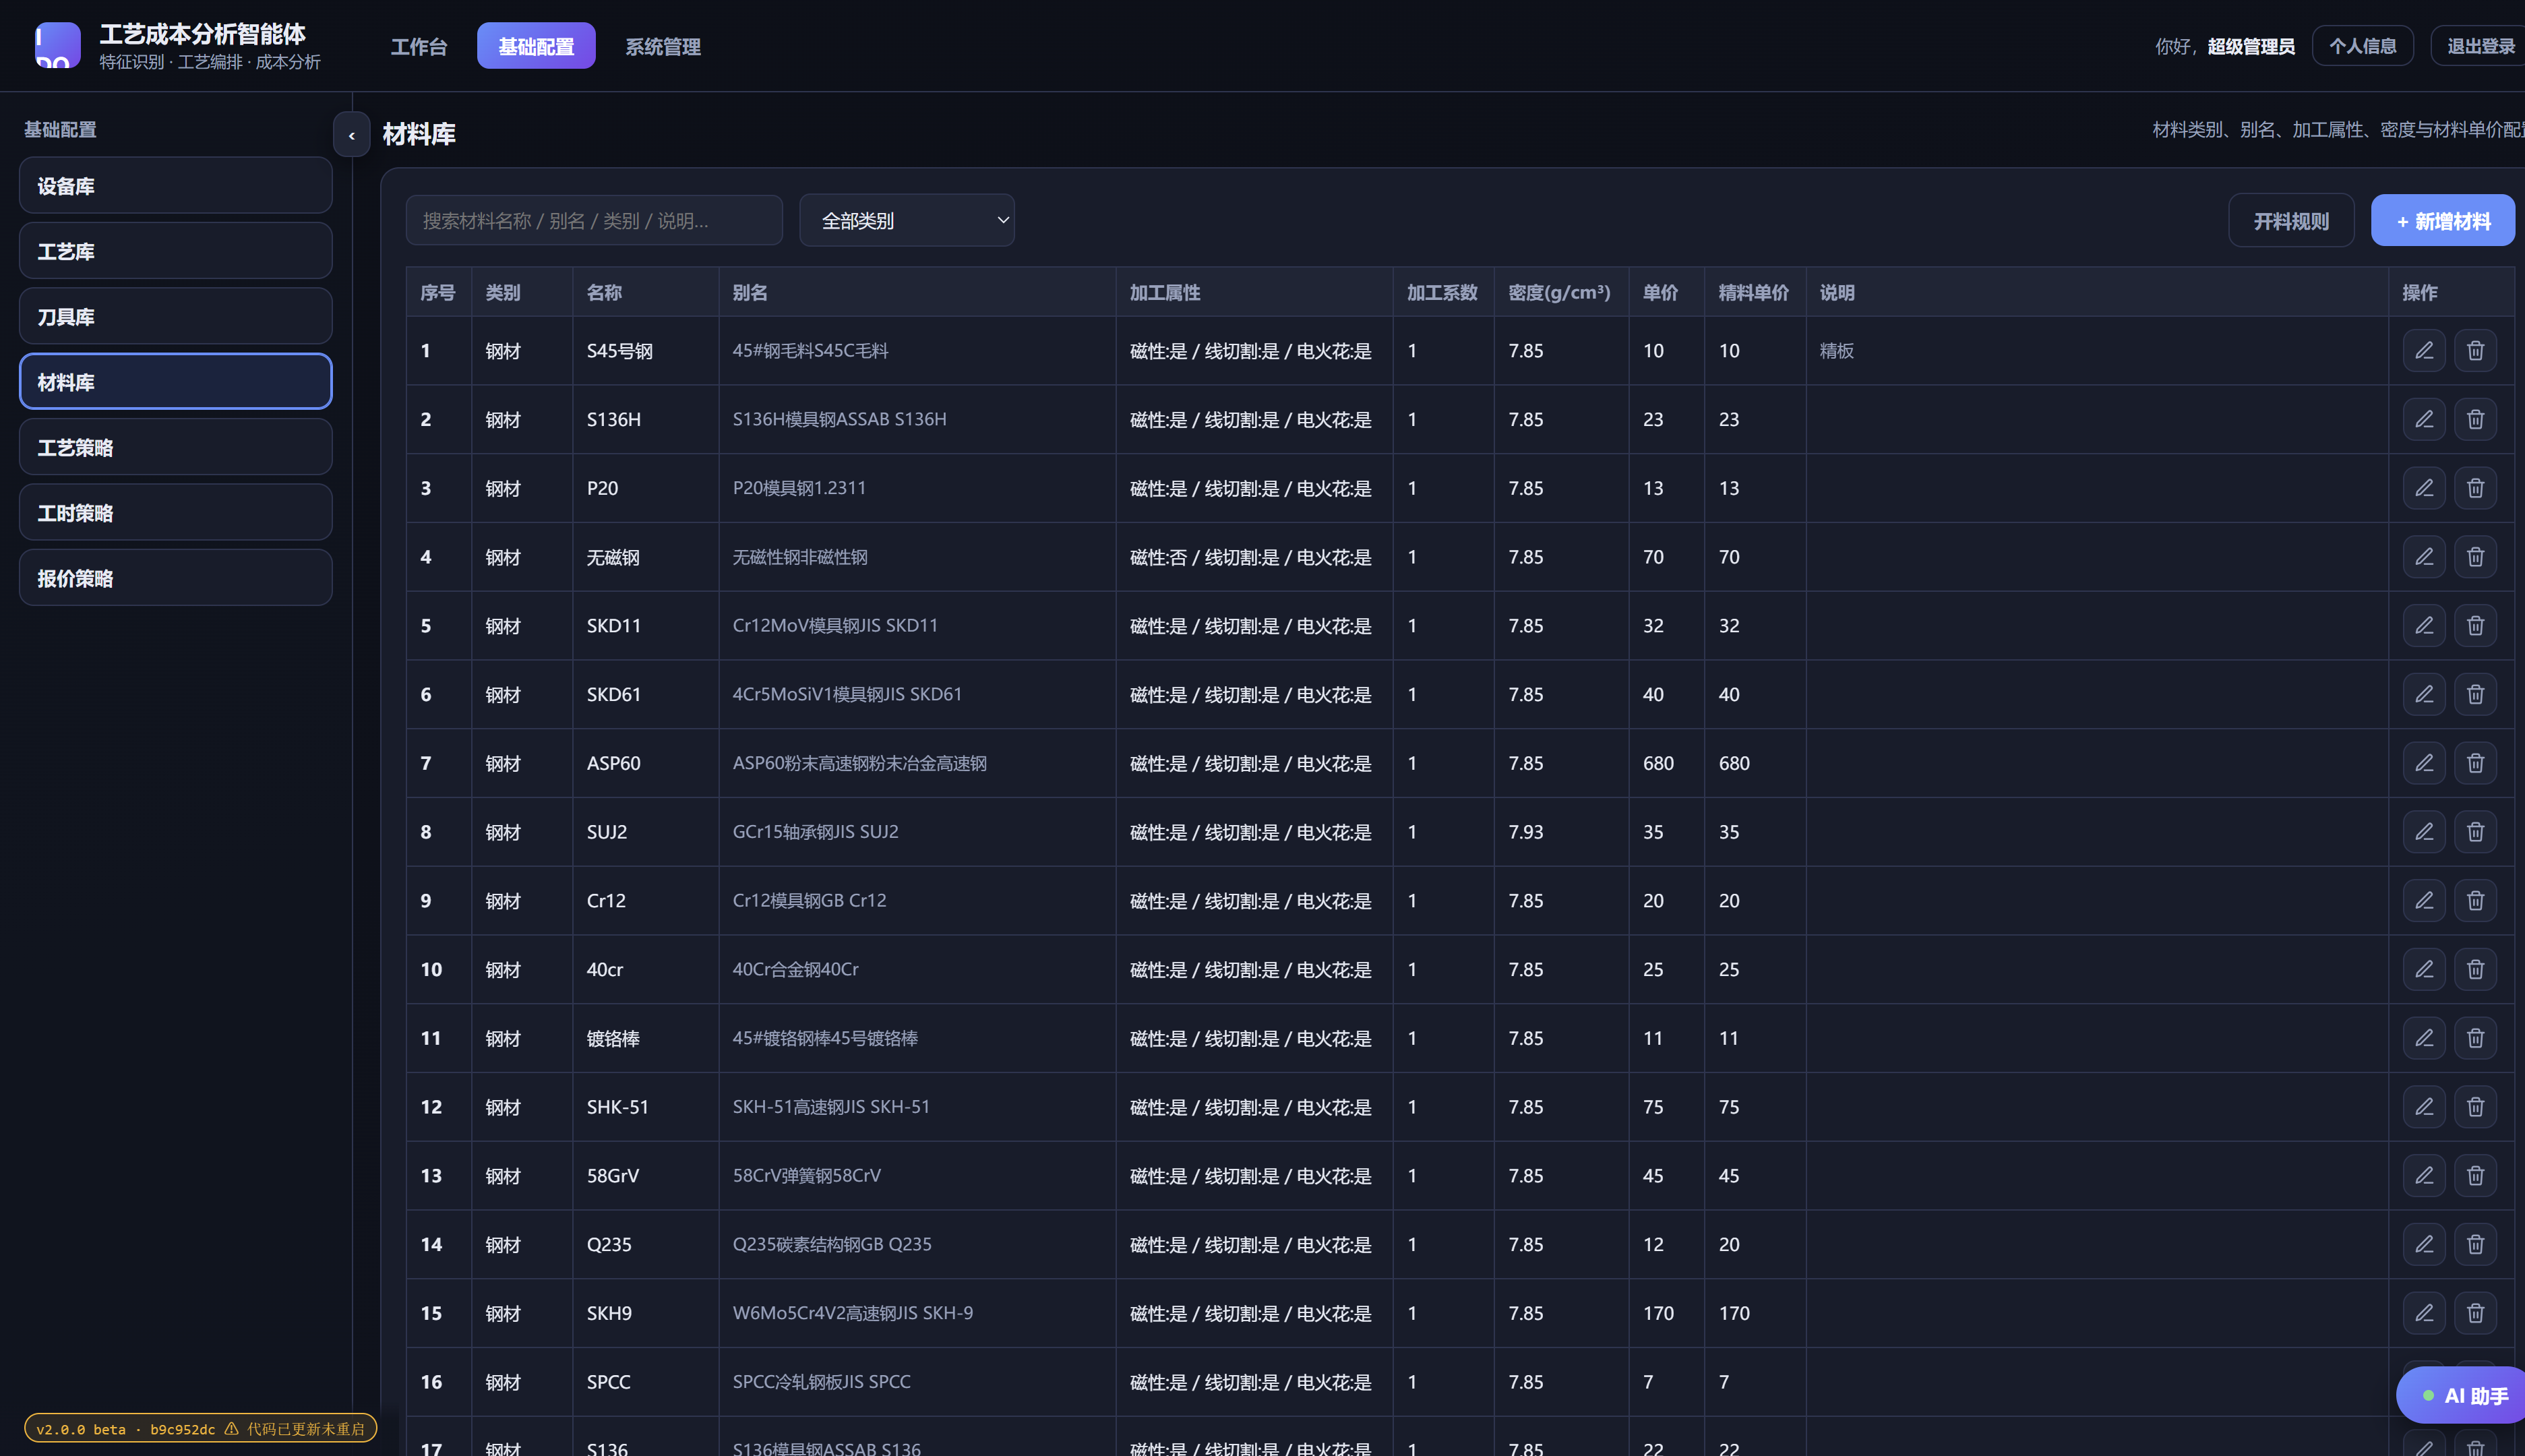Click alias W6Mo5Cr4V2高速钢JIS SKH-9

point(852,1313)
